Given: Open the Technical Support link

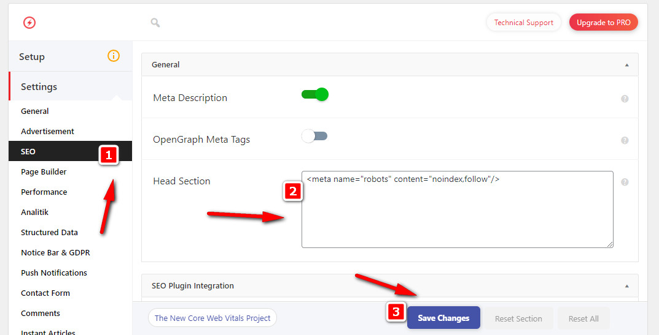Looking at the screenshot, I should click(523, 23).
